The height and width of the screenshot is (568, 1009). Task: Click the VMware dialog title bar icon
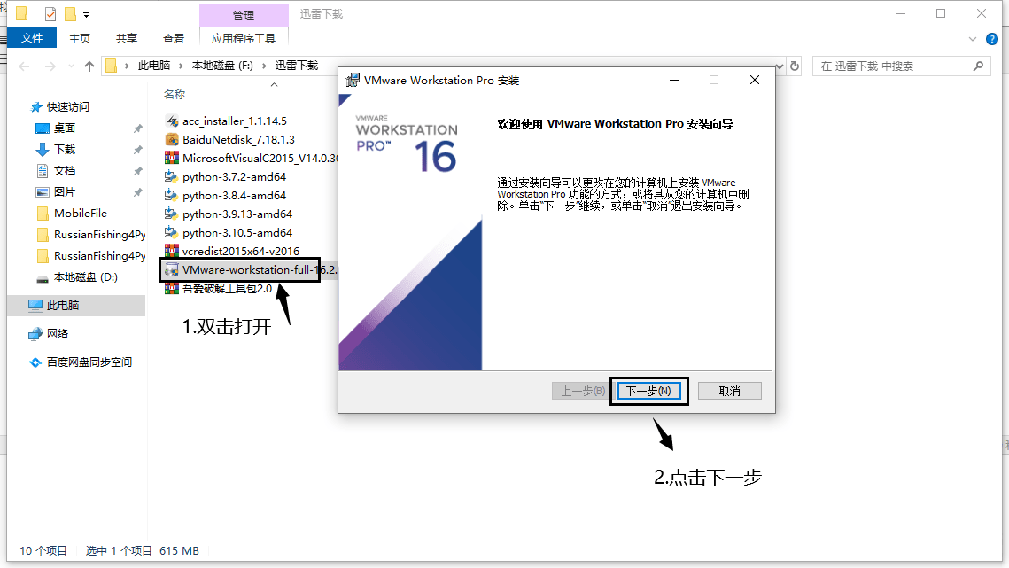353,80
